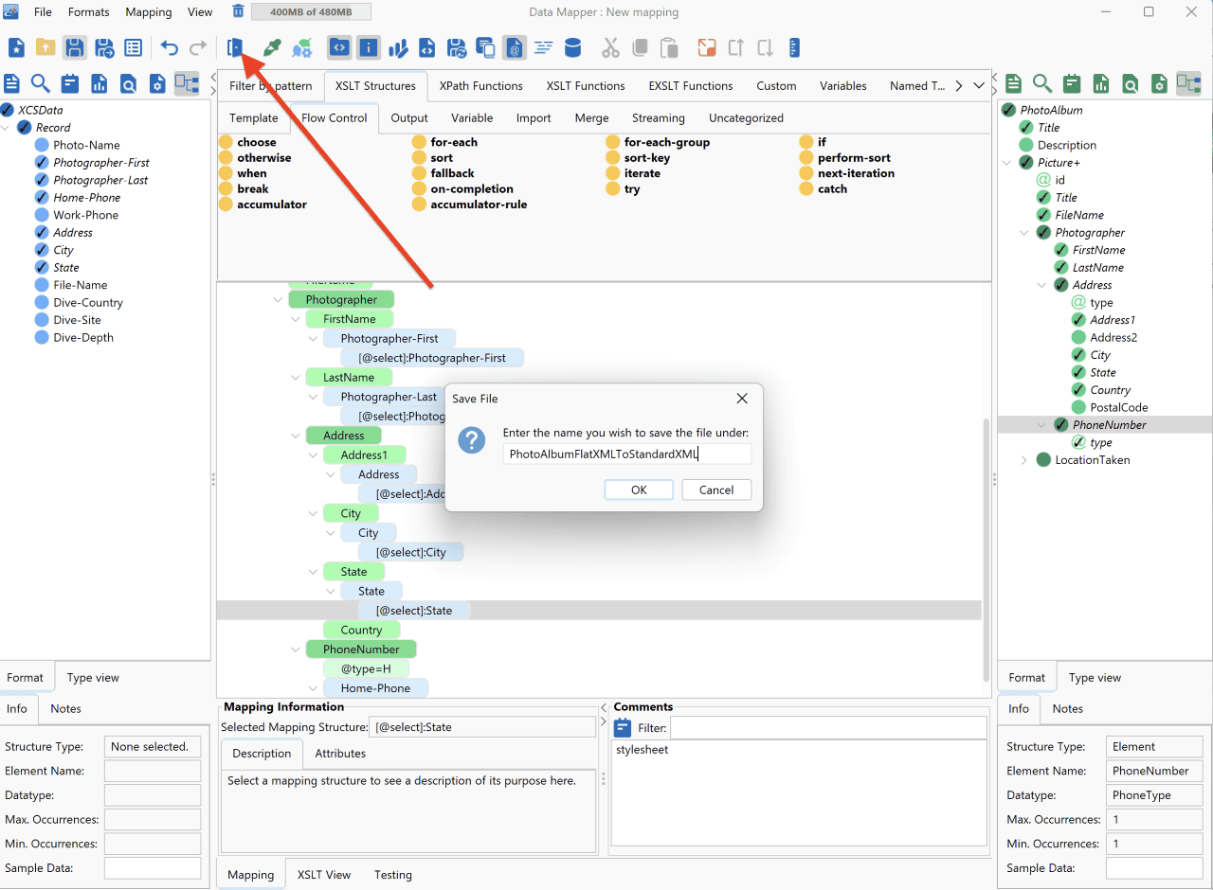Collapse the Picture+ node in the target tree
Image resolution: width=1213 pixels, height=890 pixels.
[1007, 163]
